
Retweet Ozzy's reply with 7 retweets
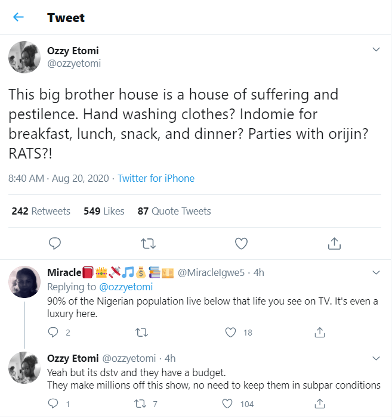141,404
